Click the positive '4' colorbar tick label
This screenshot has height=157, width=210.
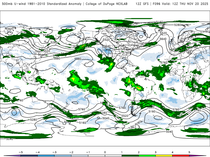[x=172, y=152]
